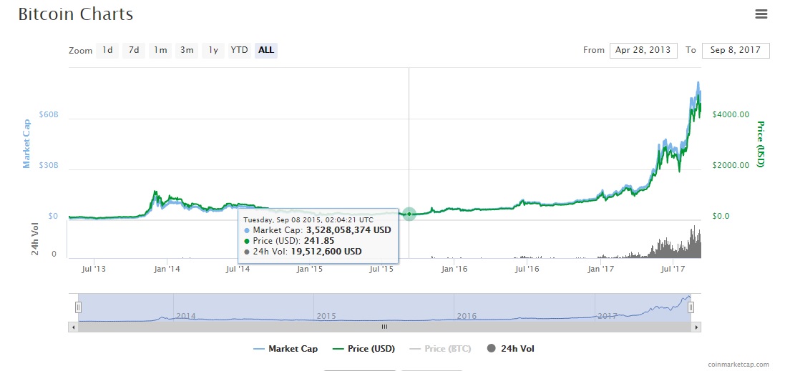Click the navigator scrollbar center grip

384,327
